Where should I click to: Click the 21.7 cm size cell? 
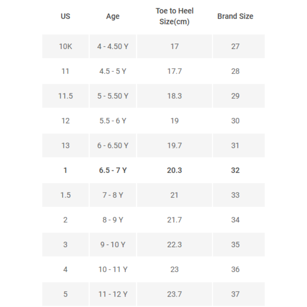174,220
